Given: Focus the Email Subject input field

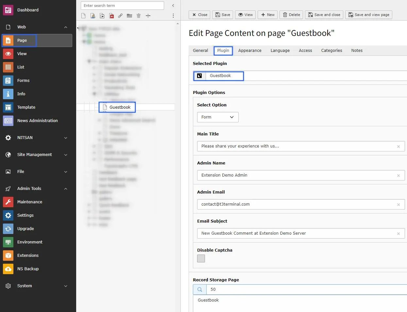Looking at the screenshot, I should pos(301,233).
